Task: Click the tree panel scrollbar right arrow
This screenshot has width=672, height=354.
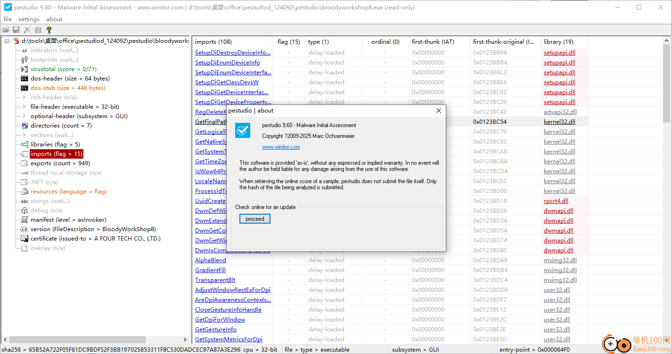Action: (185, 339)
